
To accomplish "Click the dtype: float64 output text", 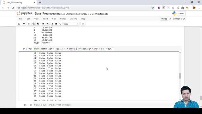I will click(42, 43).
